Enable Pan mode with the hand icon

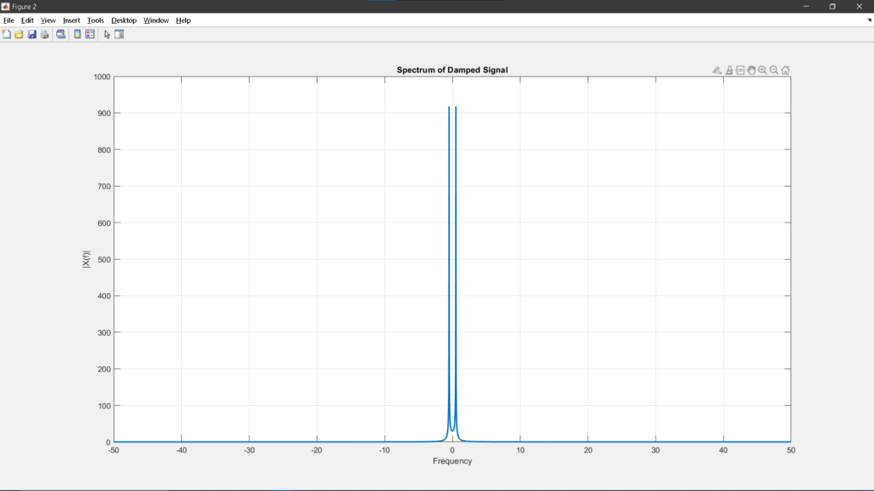[751, 70]
